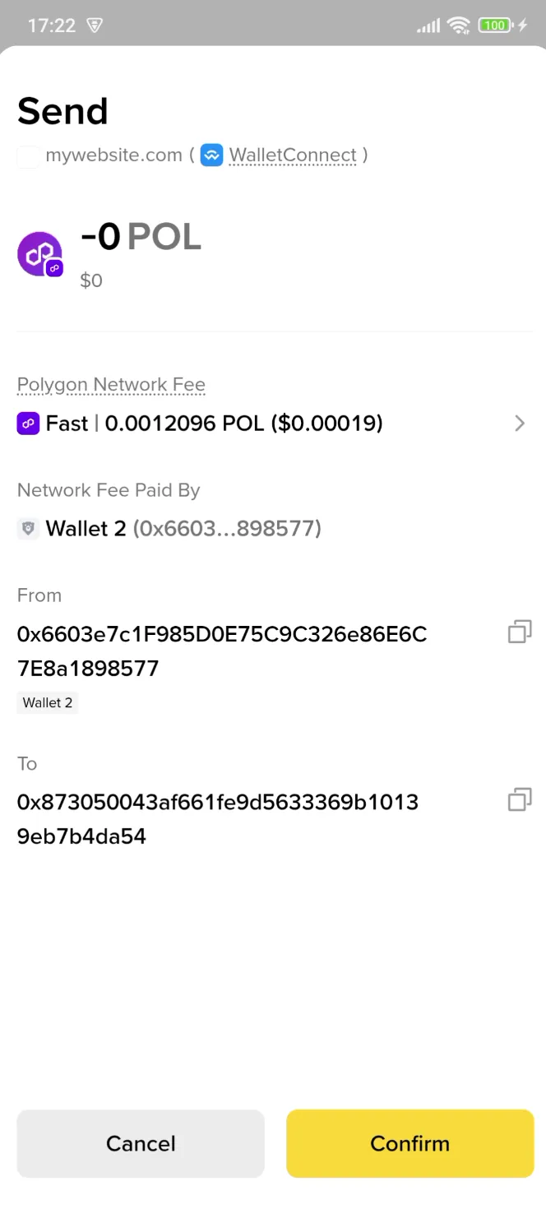Tap the shield icon in the status bar
Viewport: 546px width, 1209px height.
pos(94,25)
